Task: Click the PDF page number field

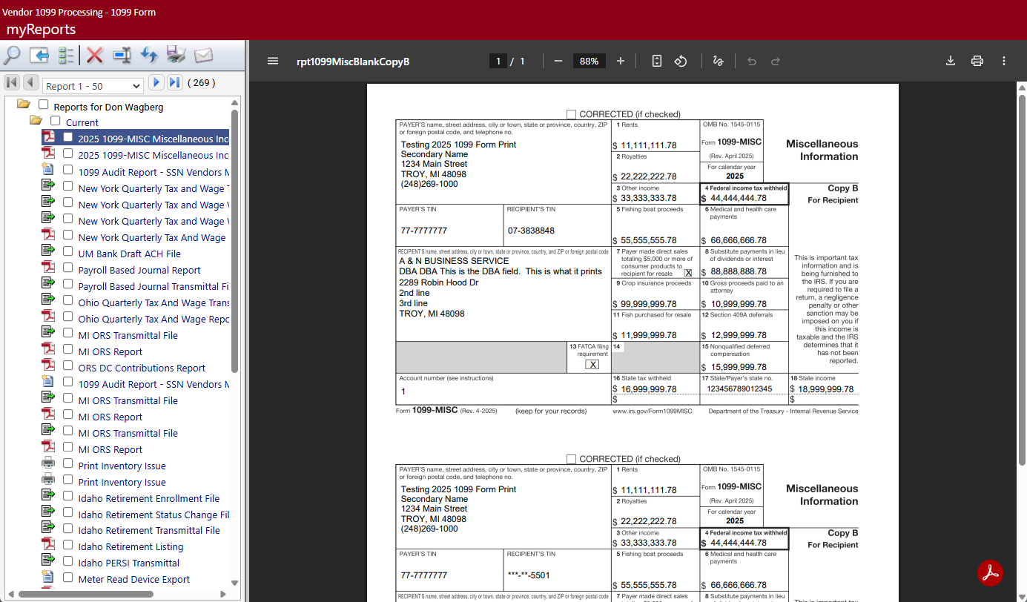Action: click(x=498, y=61)
